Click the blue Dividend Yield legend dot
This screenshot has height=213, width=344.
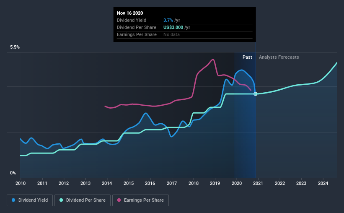tap(13, 200)
